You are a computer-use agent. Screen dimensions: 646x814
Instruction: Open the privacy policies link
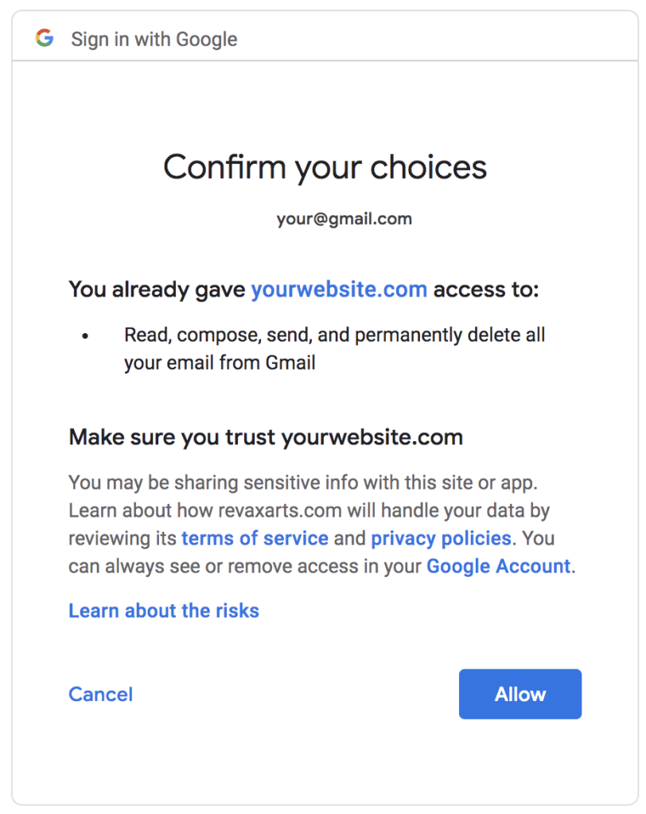click(441, 538)
